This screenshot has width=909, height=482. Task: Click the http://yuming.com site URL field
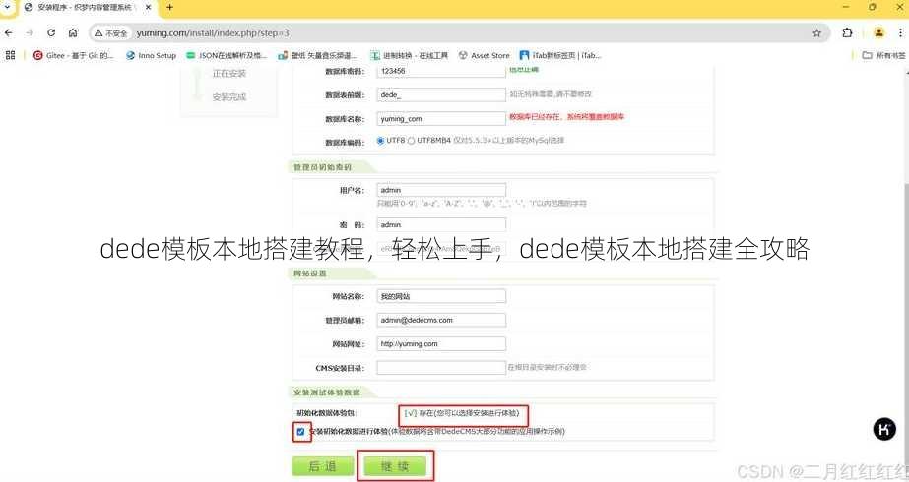click(x=441, y=343)
